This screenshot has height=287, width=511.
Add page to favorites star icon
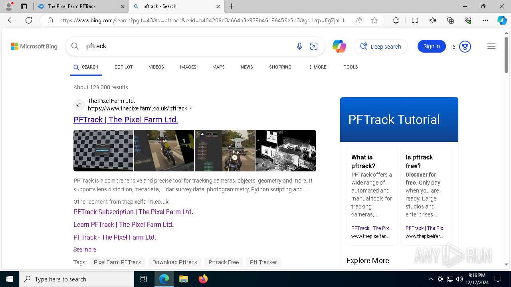374,20
